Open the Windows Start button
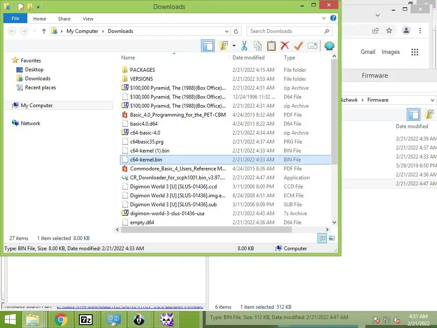The height and width of the screenshot is (328, 437). click(10, 319)
